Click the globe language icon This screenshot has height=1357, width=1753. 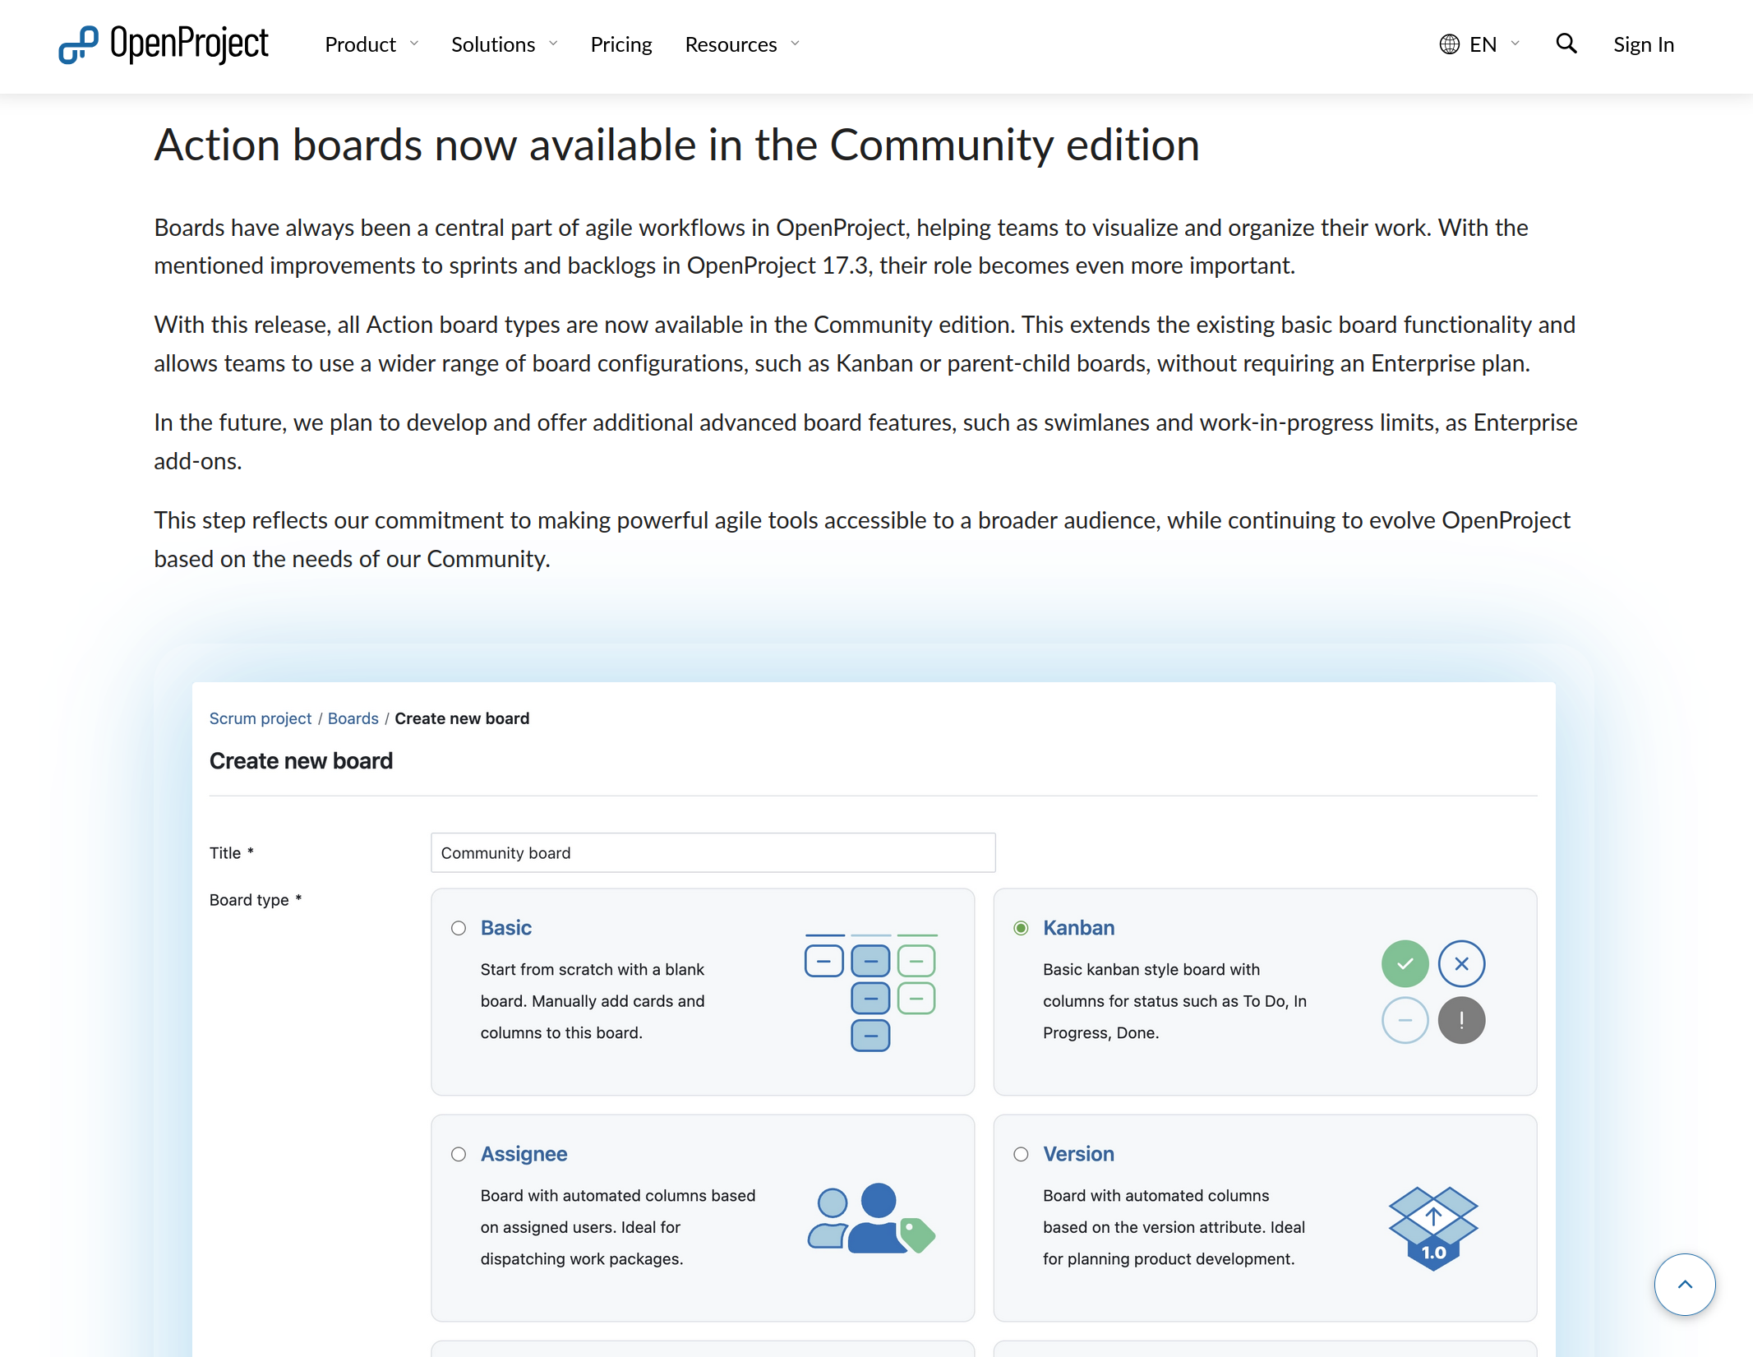click(x=1450, y=44)
